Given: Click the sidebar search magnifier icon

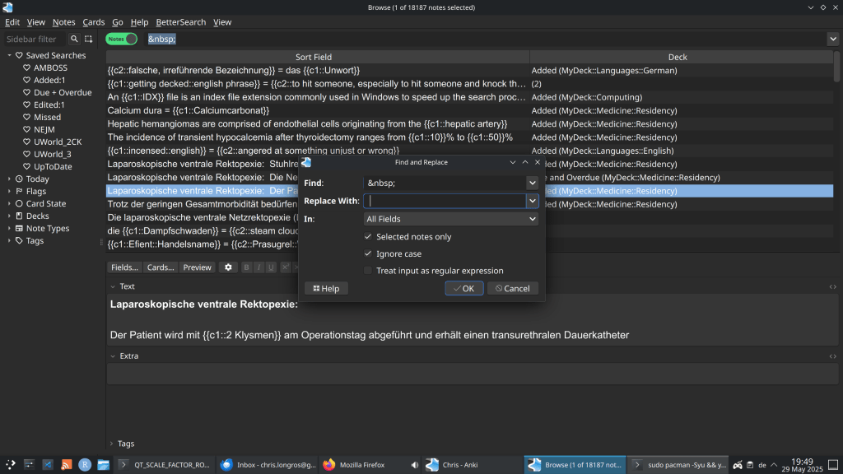Looking at the screenshot, I should point(74,39).
